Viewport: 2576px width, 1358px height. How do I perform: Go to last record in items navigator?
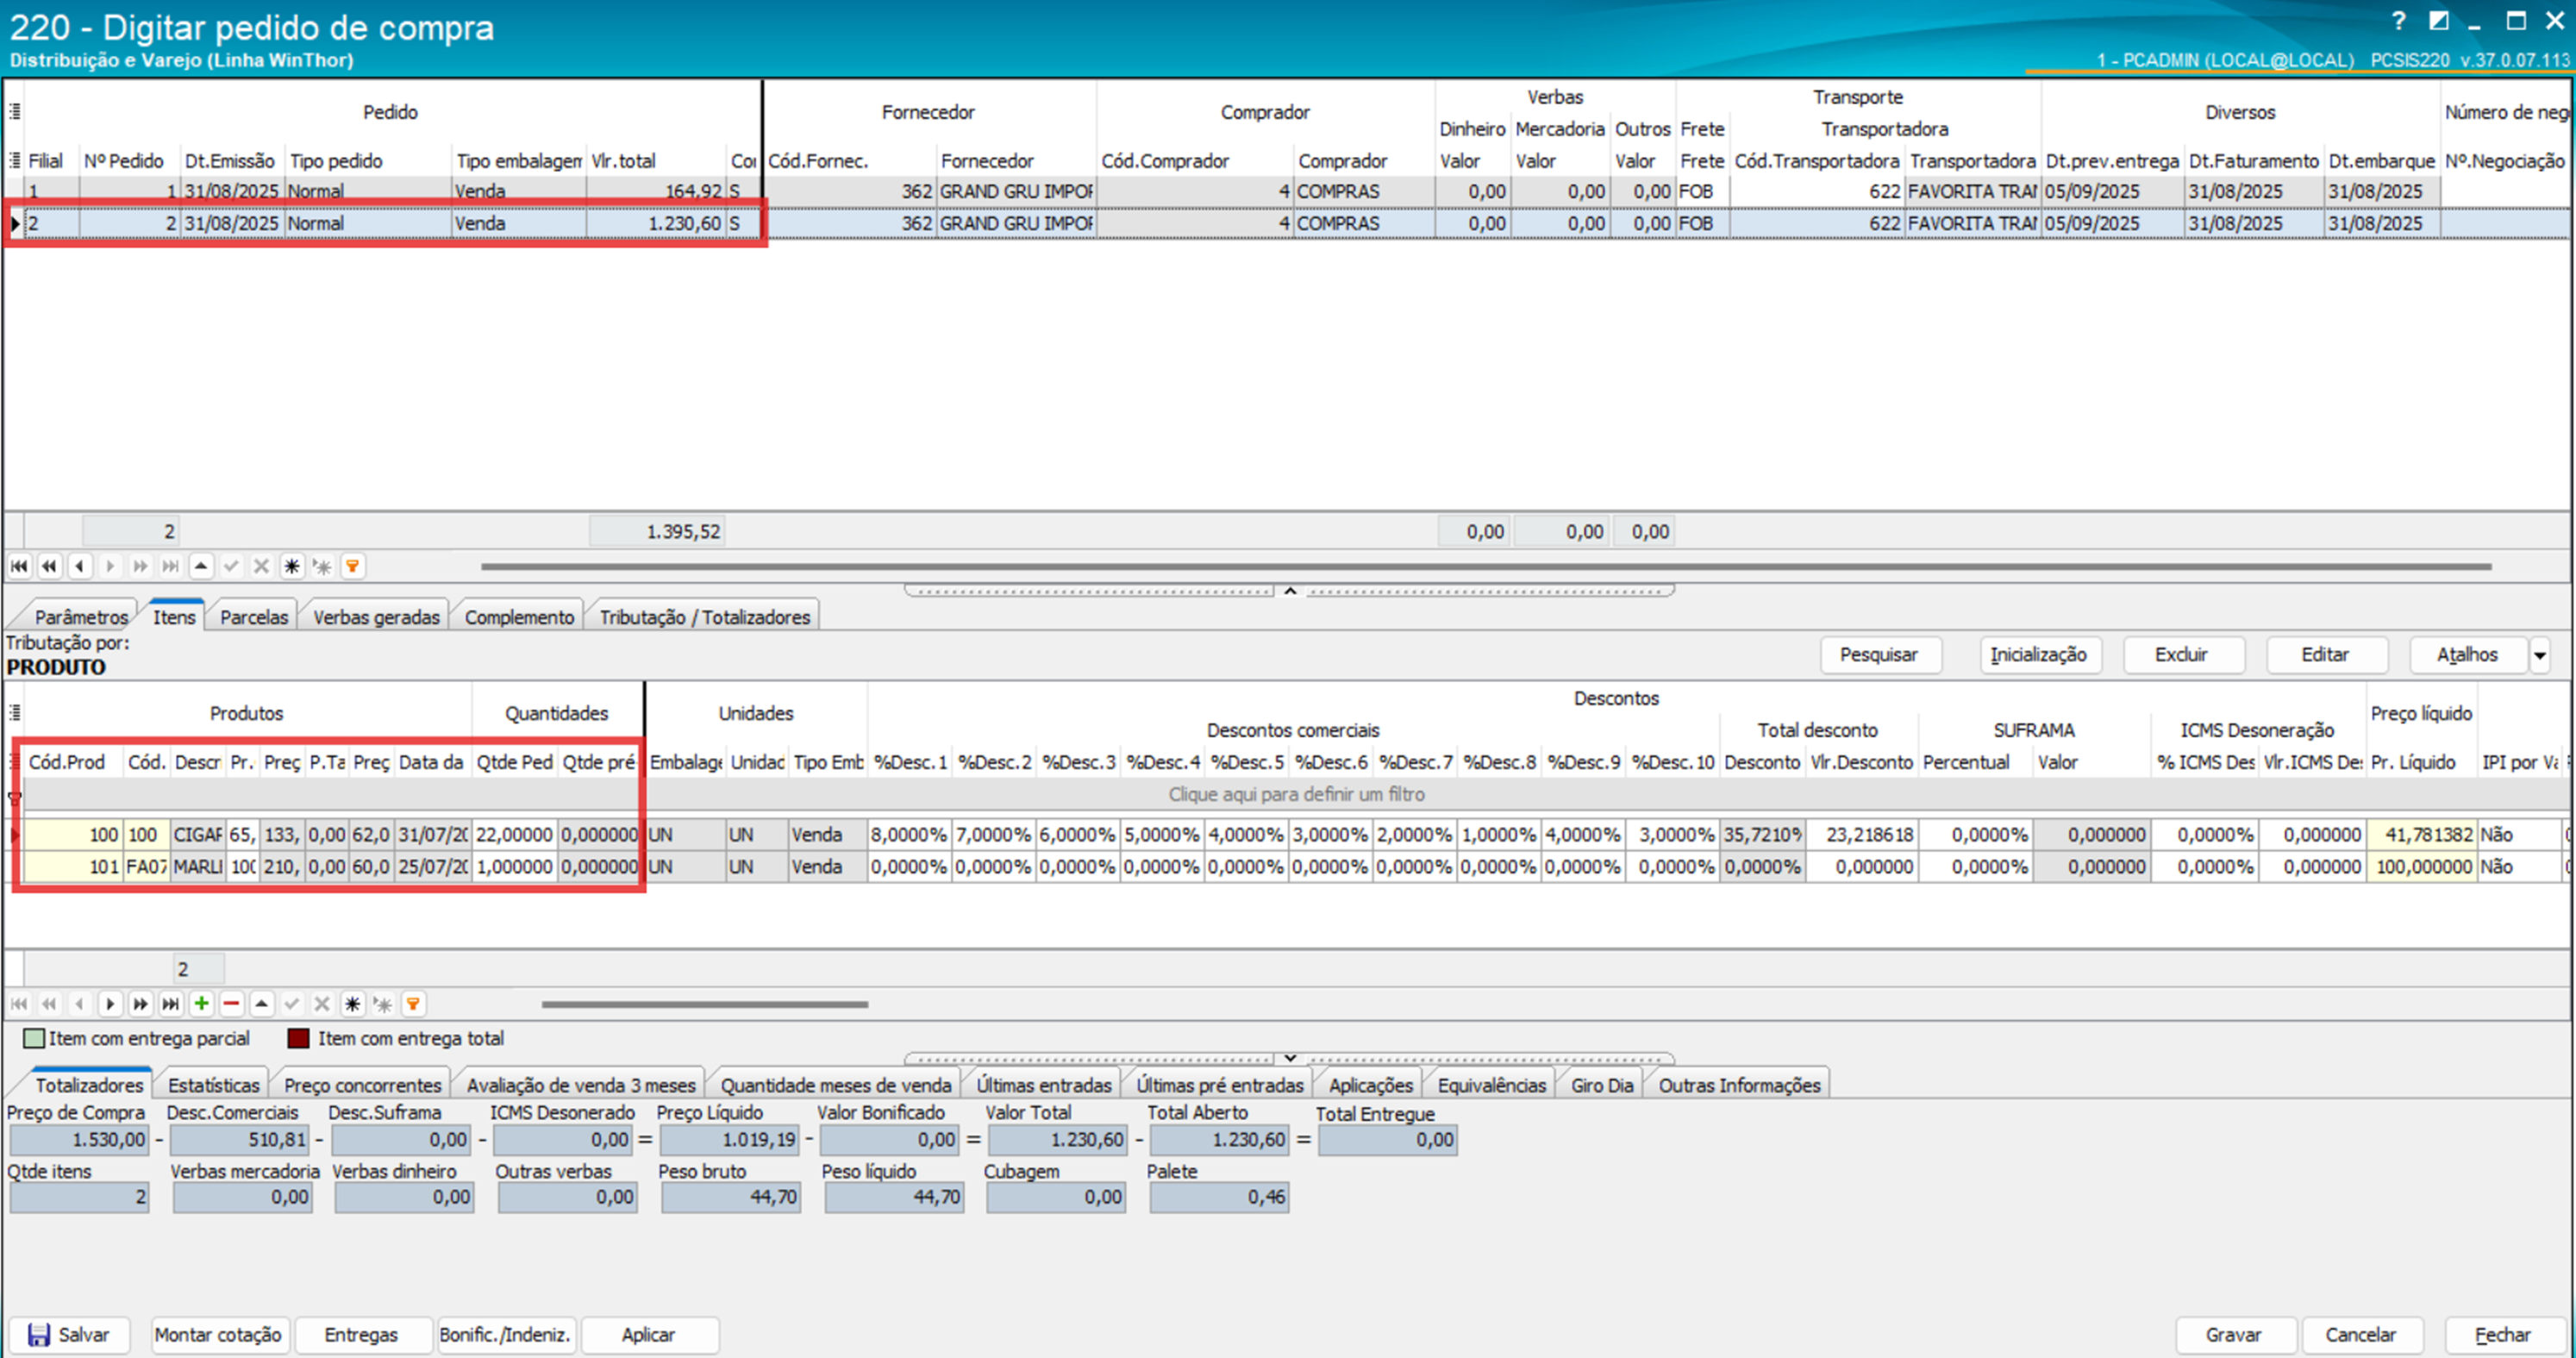click(x=171, y=1003)
